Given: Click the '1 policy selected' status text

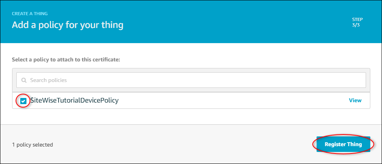Looking at the screenshot, I should point(32,145).
